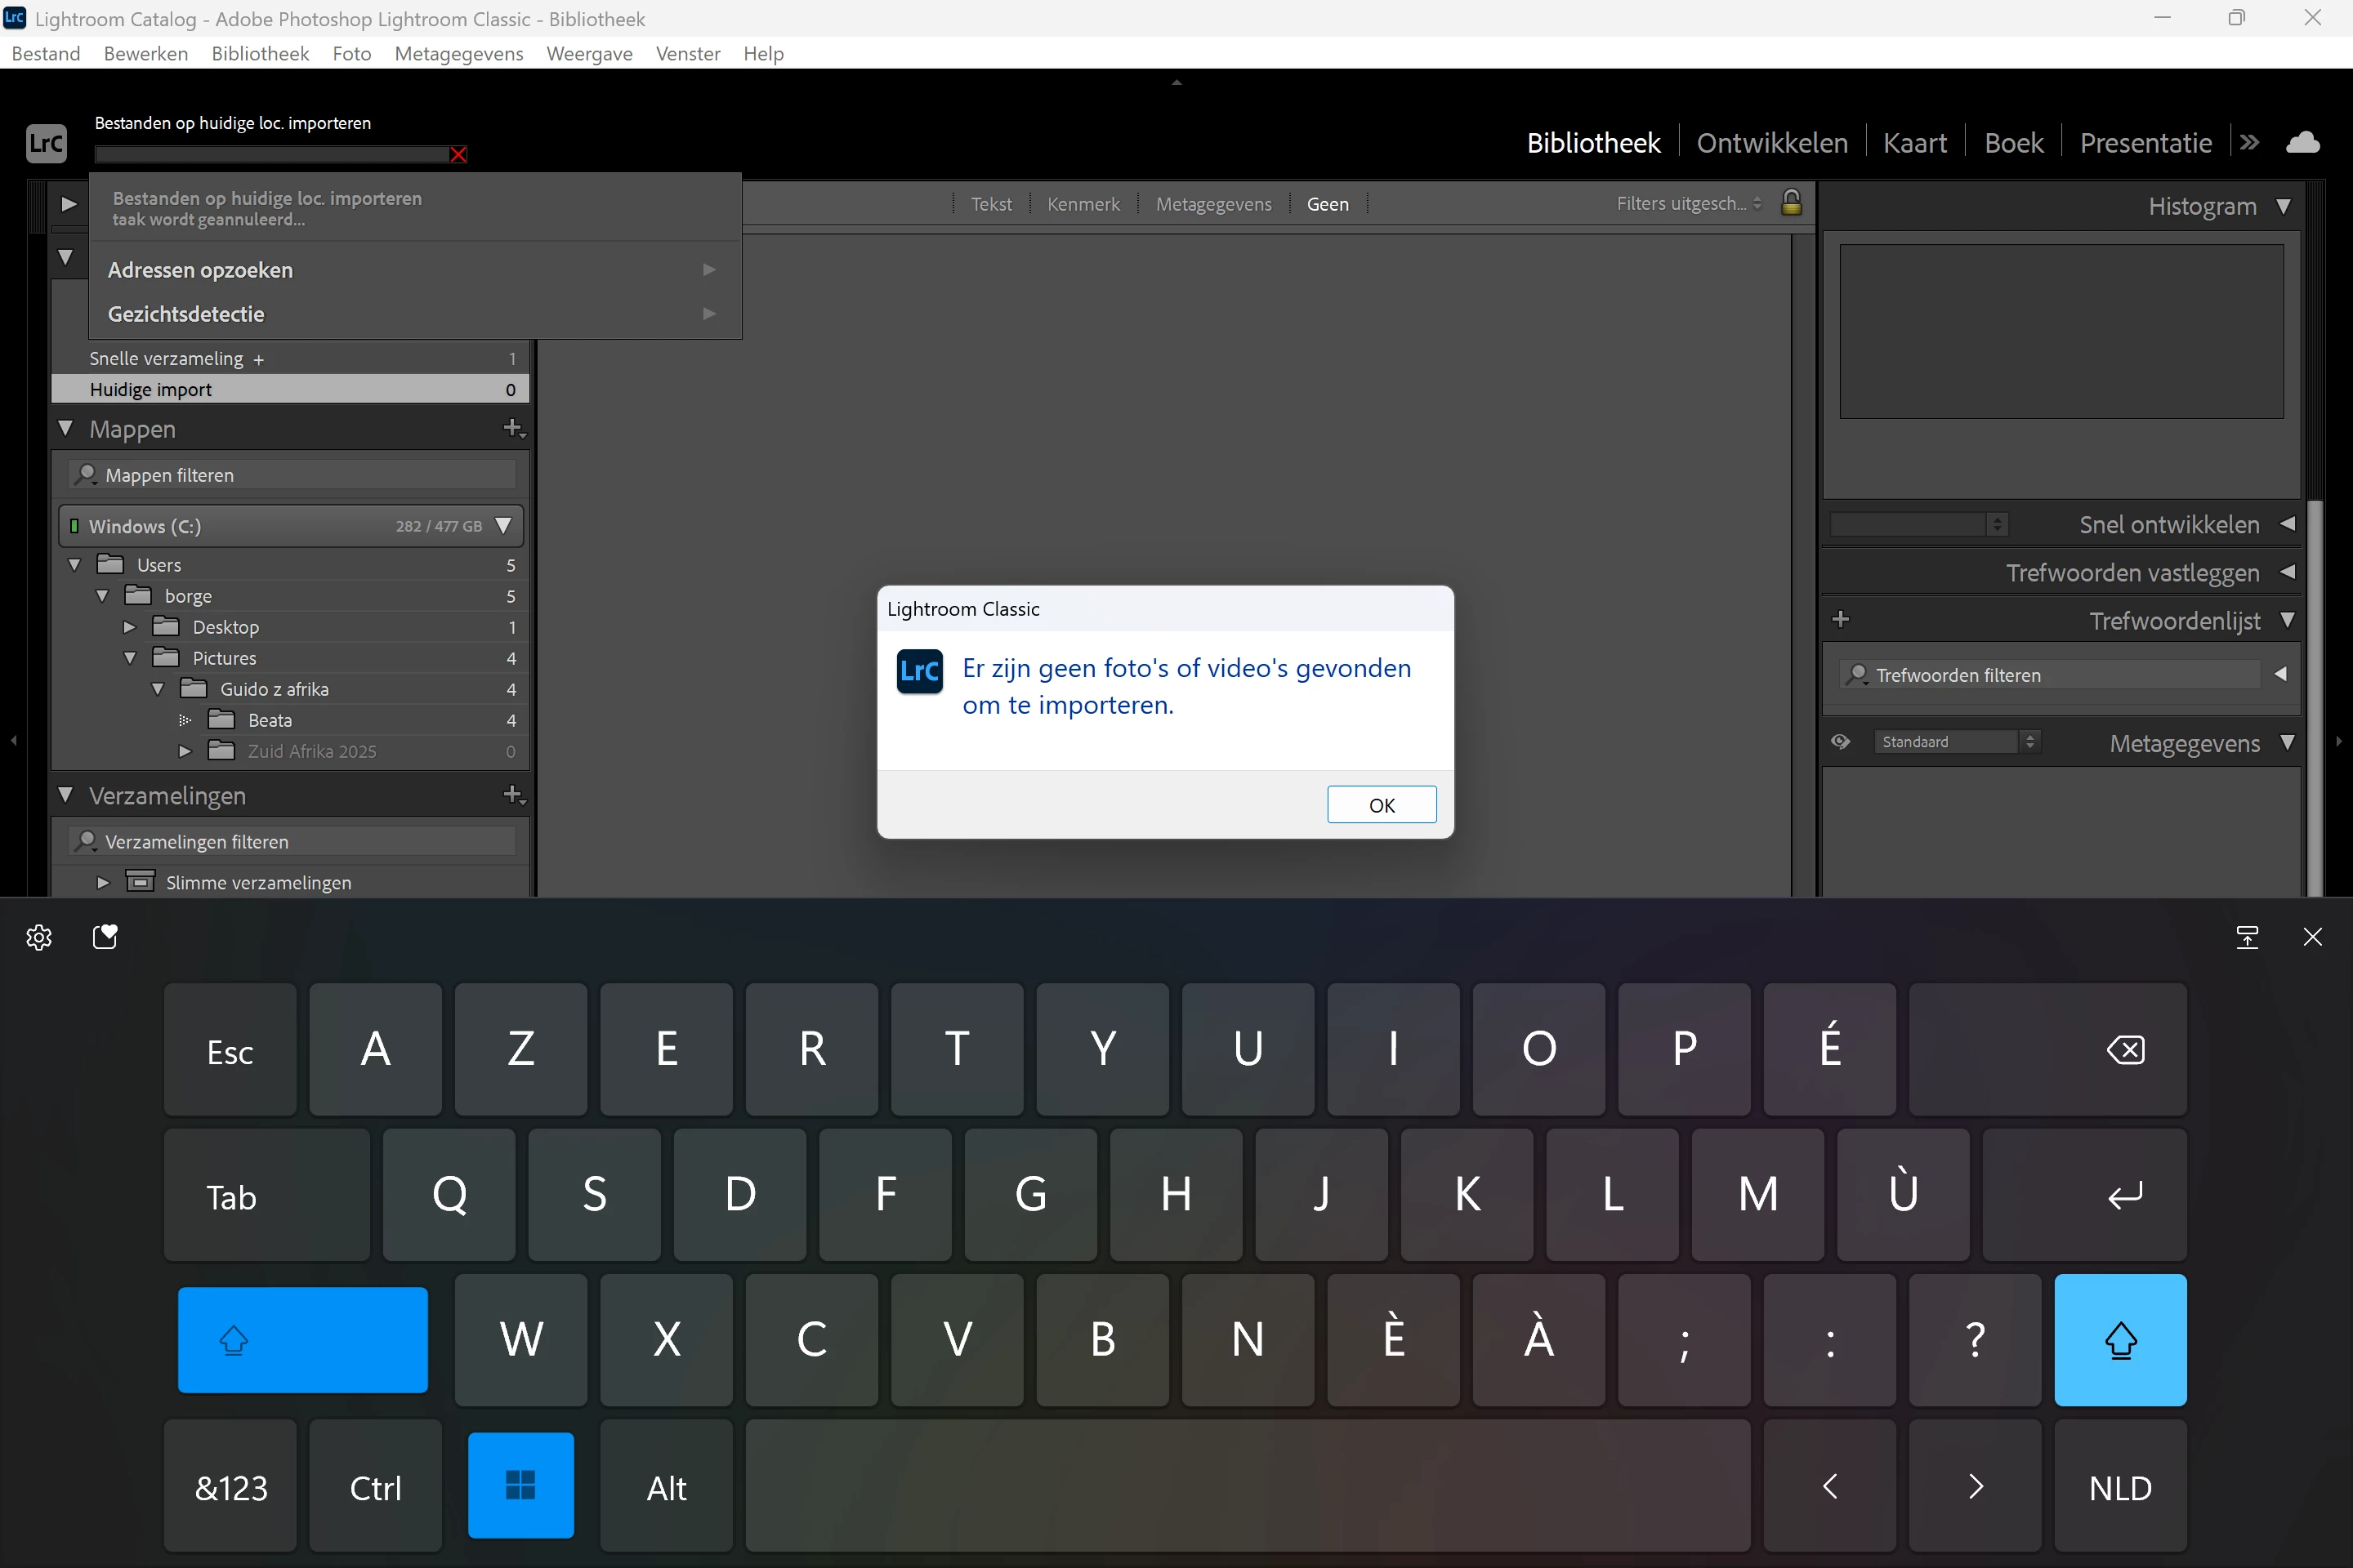This screenshot has width=2353, height=1568.
Task: Collapse the Pictures folder in tree
Action: pos(130,658)
